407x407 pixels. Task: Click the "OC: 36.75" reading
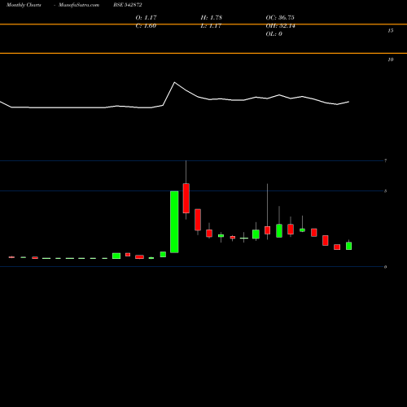(280, 18)
